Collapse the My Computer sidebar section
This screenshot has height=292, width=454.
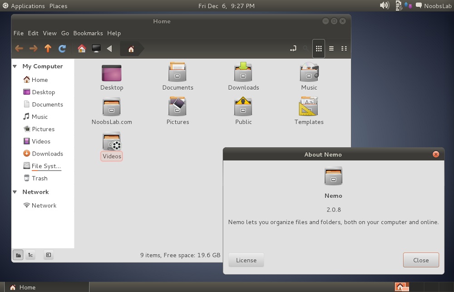pos(15,66)
